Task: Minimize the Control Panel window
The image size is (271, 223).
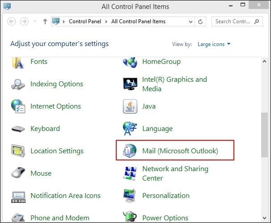Action: coord(231,6)
